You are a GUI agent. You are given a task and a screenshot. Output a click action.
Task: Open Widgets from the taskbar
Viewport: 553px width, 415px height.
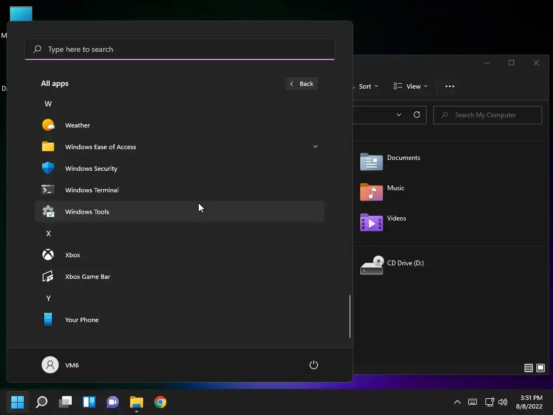pos(89,402)
